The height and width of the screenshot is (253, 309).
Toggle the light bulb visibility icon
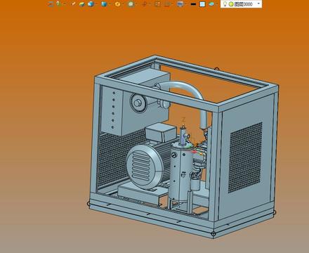(x=225, y=4)
